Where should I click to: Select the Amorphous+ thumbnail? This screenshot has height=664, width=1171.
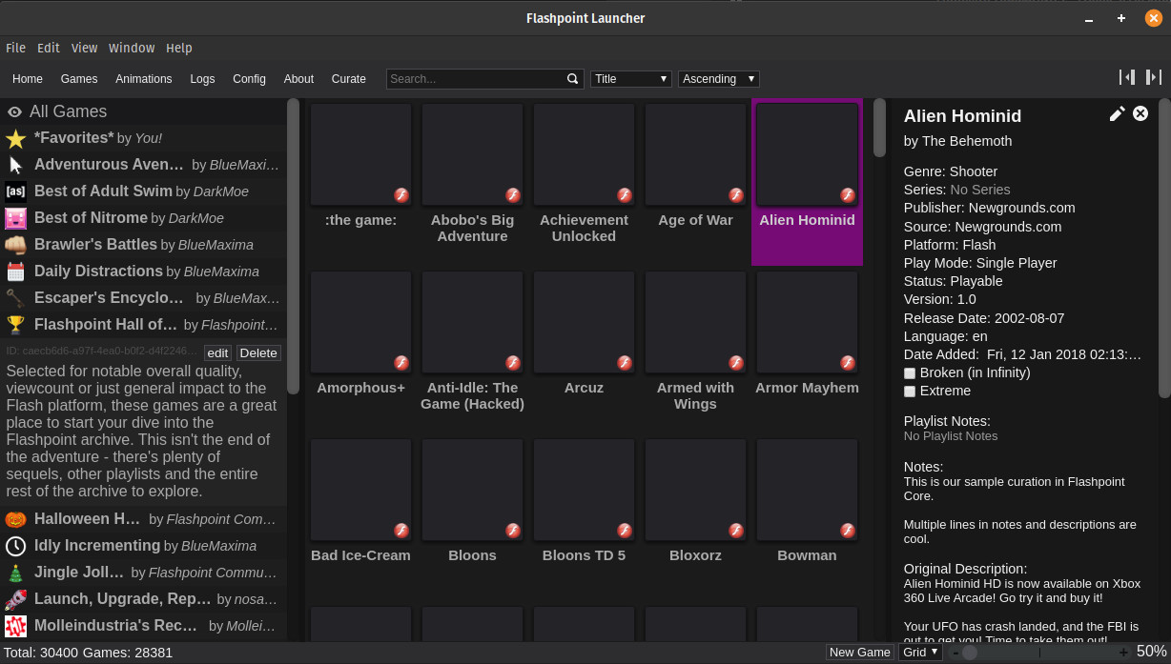pyautogui.click(x=360, y=323)
